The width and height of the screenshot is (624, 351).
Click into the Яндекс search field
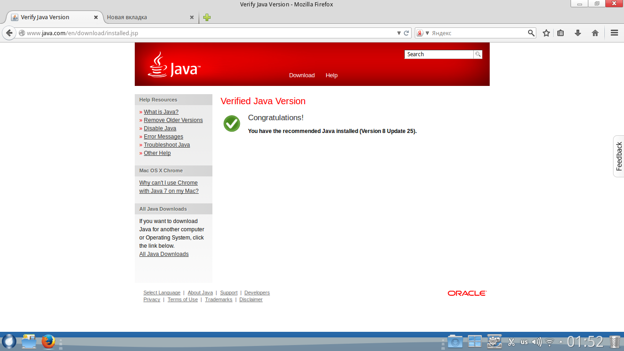tap(479, 33)
